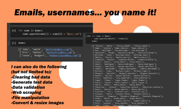Viewport: 181px width, 109px height.
Task: Click the Logan Thomas output row
Action: click(x=120, y=80)
